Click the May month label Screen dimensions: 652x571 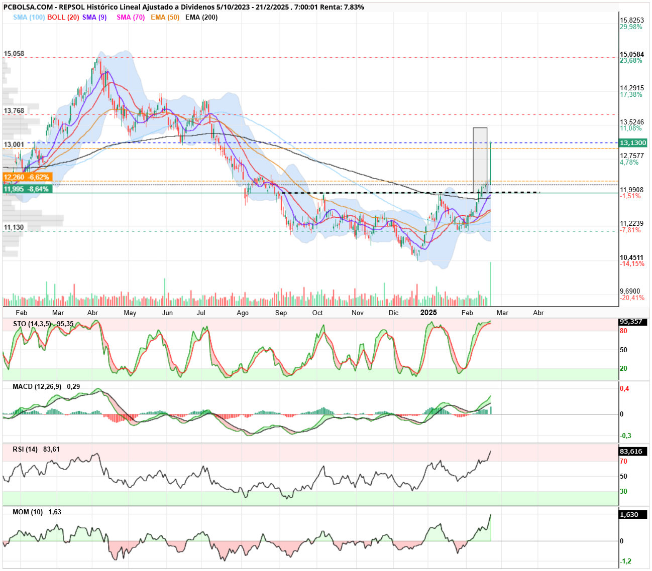(x=130, y=313)
